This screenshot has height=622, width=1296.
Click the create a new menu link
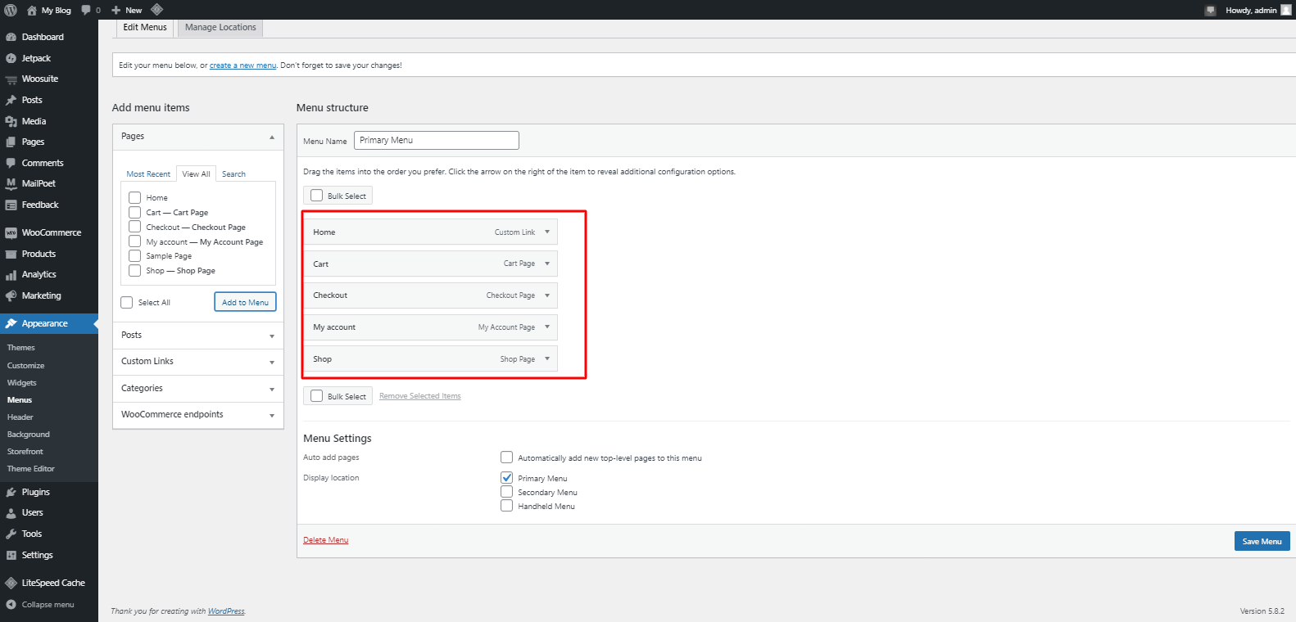pos(242,65)
